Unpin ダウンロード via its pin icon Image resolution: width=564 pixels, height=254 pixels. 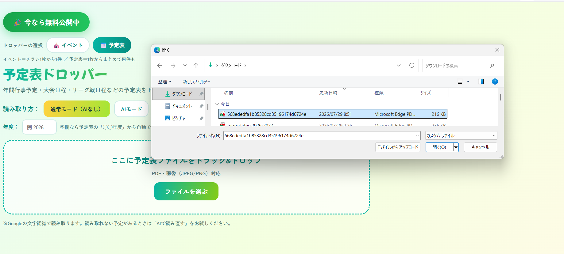(x=201, y=94)
